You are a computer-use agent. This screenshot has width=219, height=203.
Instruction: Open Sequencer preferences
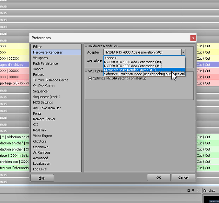(x=56, y=91)
